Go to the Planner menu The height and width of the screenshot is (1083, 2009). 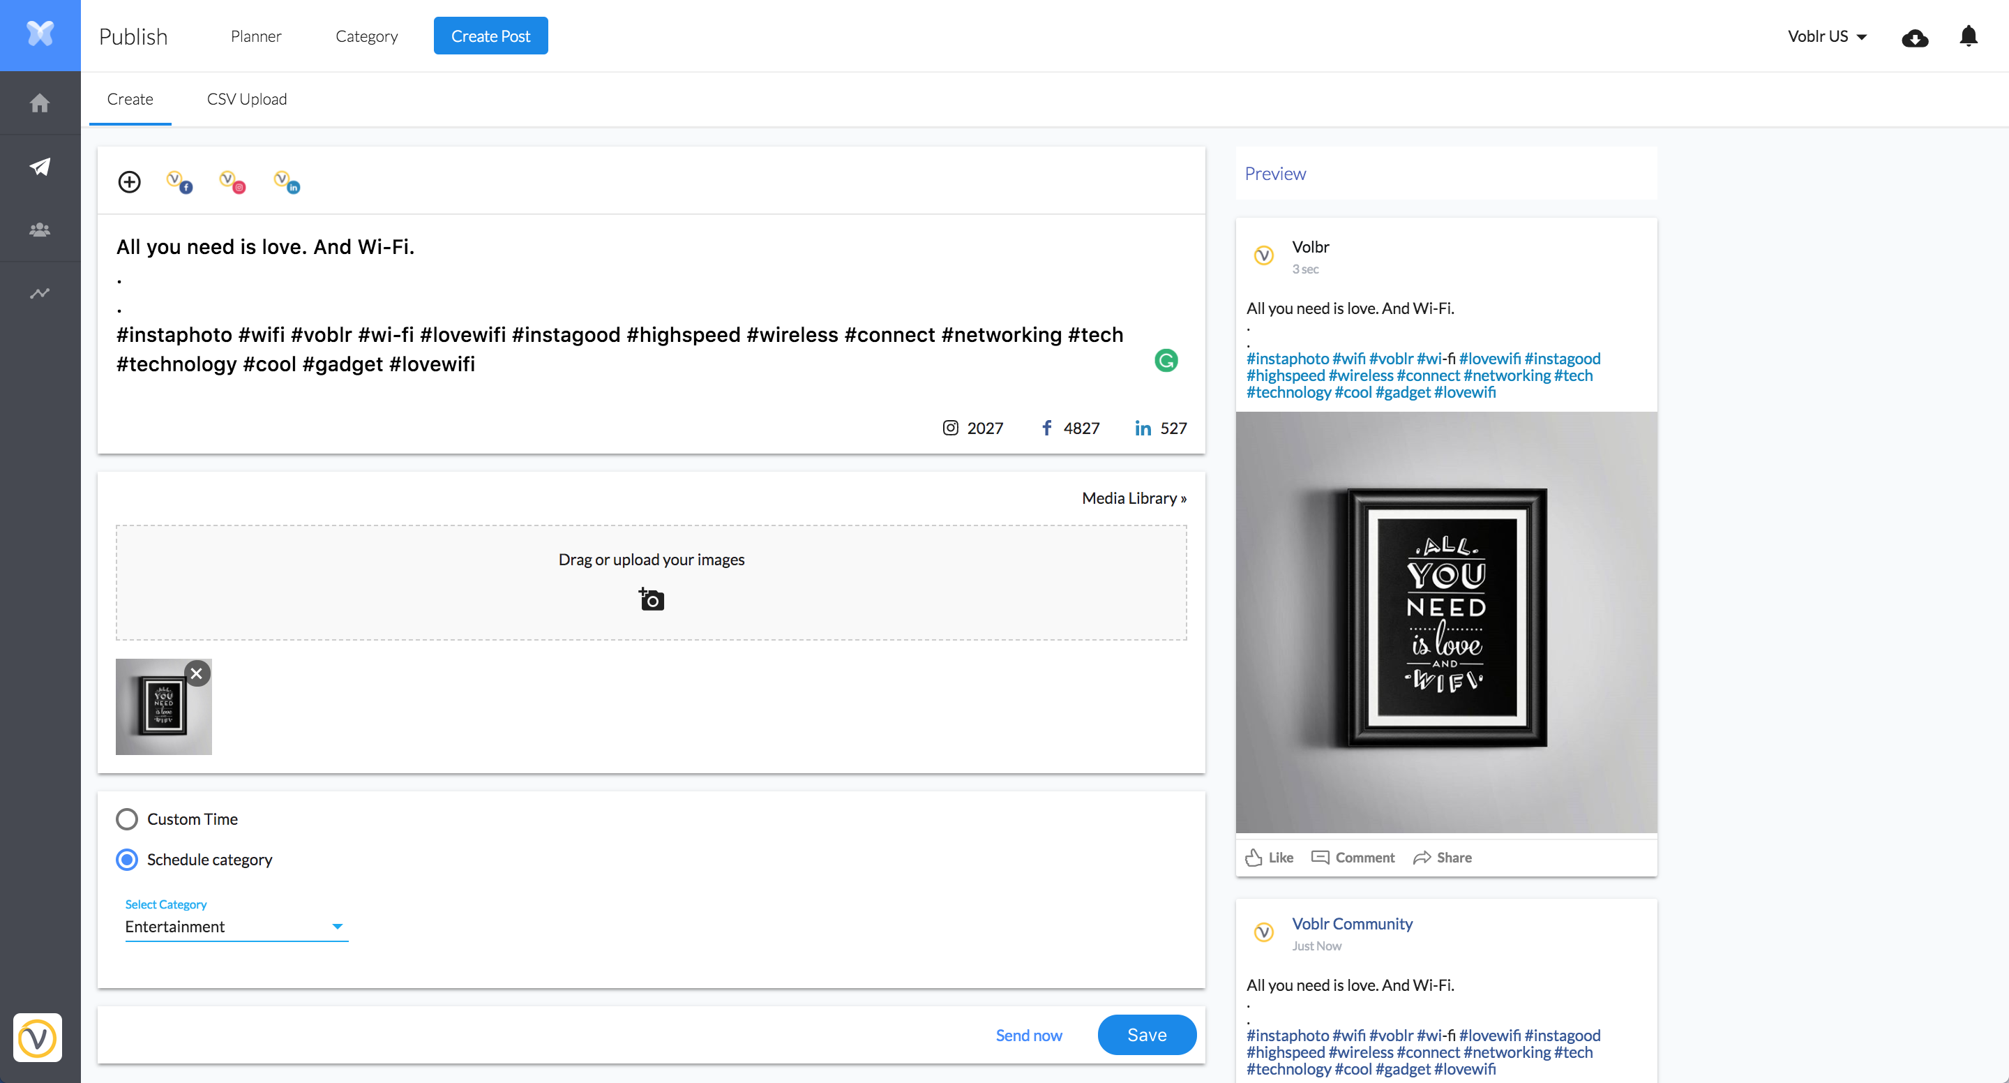(256, 36)
